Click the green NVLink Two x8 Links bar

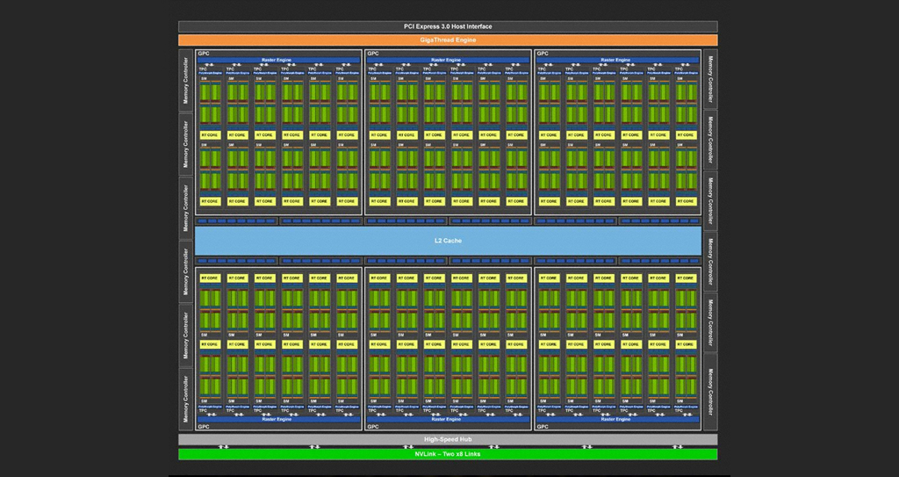tap(448, 454)
